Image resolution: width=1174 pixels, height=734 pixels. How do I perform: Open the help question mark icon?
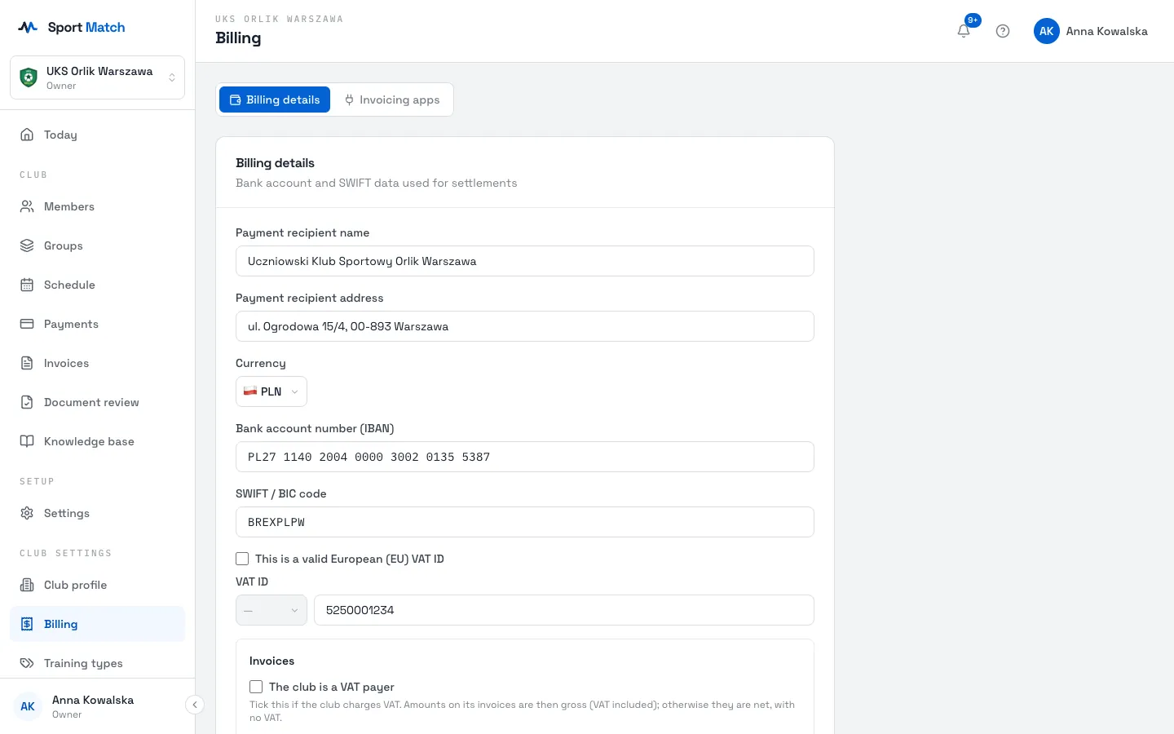pos(1003,31)
